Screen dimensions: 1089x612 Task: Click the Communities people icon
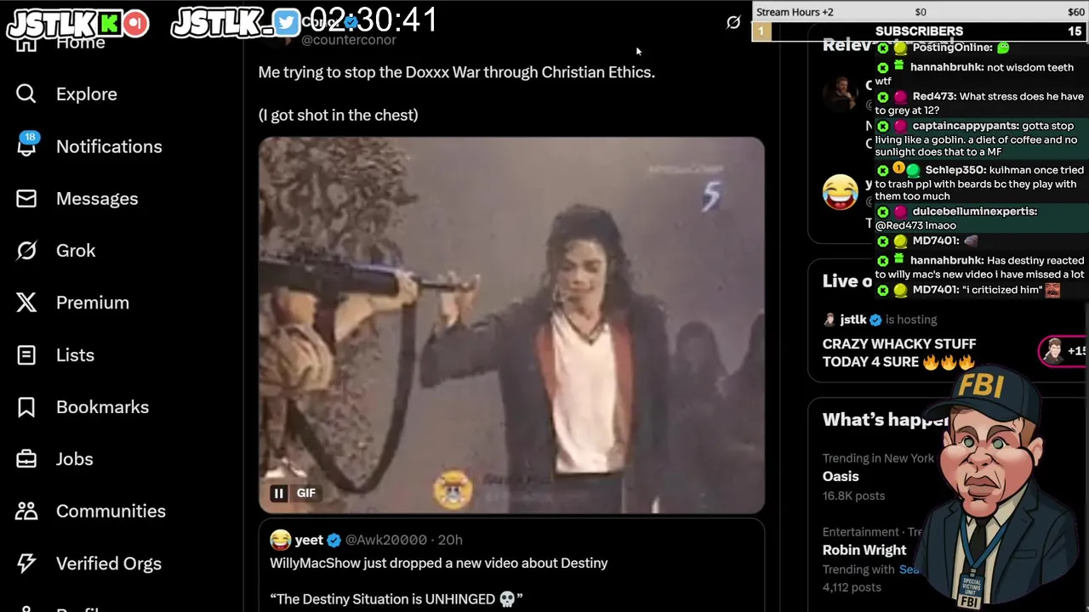26,510
